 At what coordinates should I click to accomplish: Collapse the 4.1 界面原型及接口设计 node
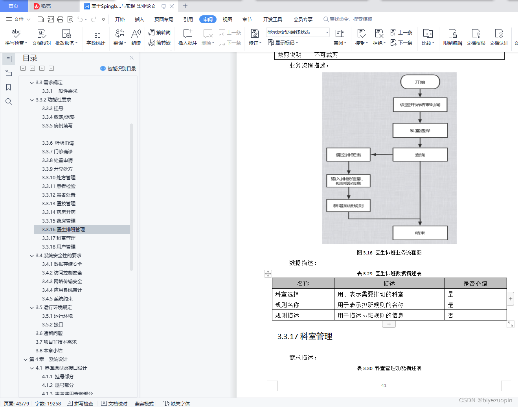pos(32,368)
